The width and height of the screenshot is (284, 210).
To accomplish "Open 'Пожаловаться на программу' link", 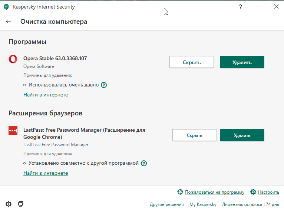I will pyautogui.click(x=215, y=192).
